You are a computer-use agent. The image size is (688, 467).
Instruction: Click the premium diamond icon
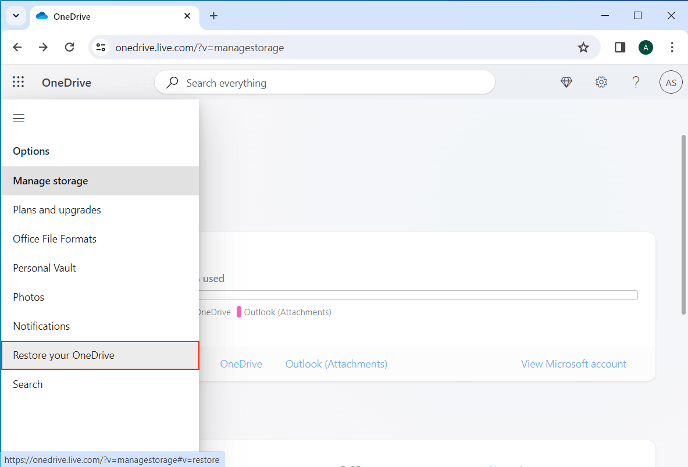pyautogui.click(x=566, y=82)
